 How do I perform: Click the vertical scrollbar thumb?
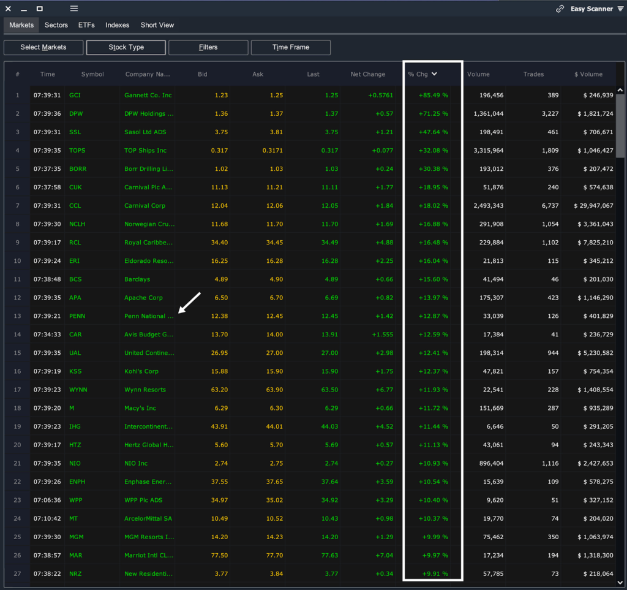coord(620,126)
